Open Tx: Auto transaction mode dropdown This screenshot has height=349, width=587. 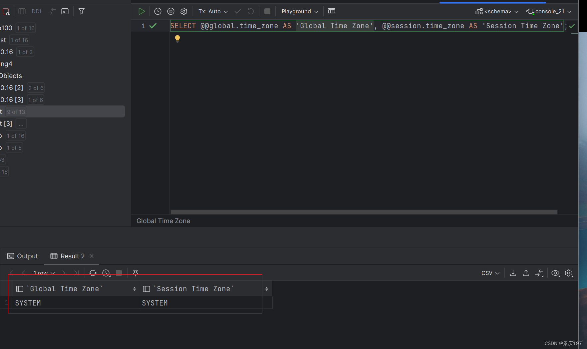tap(213, 11)
